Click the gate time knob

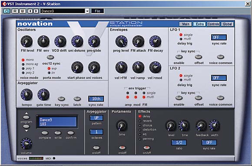point(43,94)
